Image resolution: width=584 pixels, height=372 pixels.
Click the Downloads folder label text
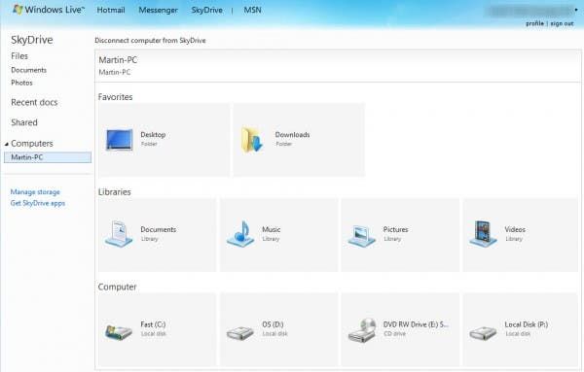(292, 135)
